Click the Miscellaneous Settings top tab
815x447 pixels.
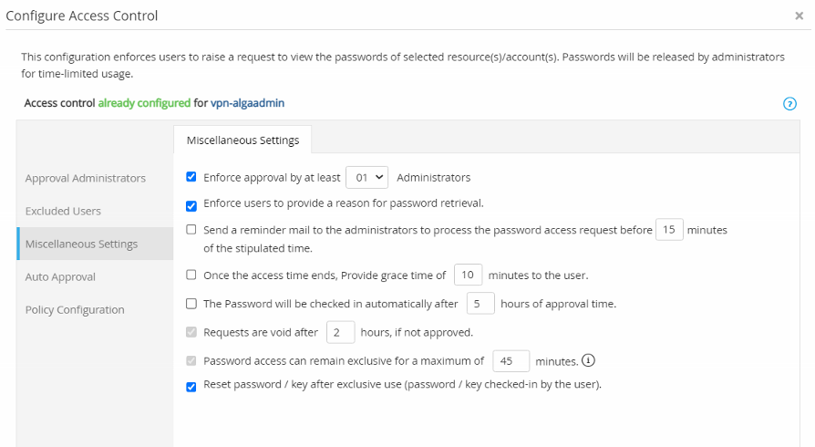242,140
